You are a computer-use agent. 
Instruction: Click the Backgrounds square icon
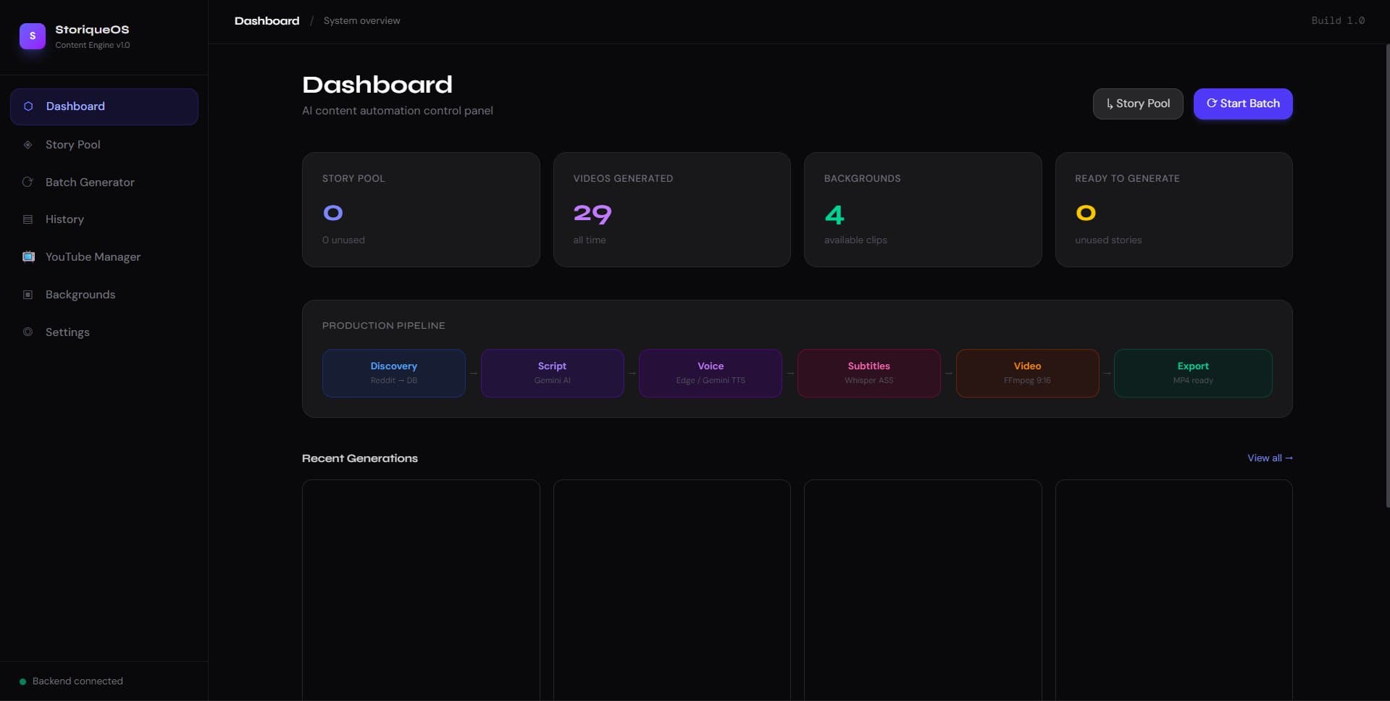(28, 295)
